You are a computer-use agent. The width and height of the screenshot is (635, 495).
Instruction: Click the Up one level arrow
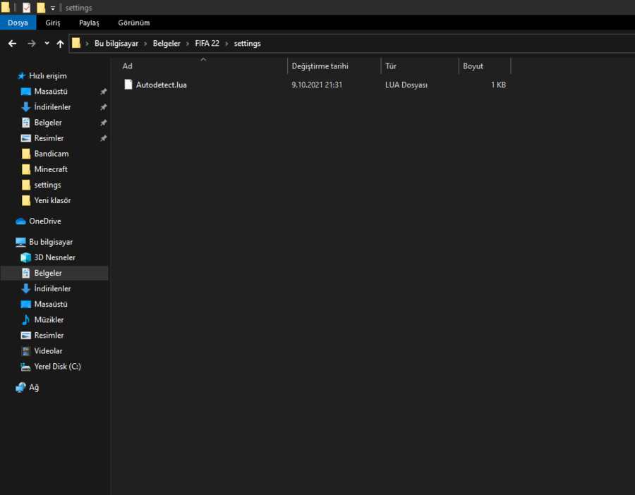(x=60, y=44)
